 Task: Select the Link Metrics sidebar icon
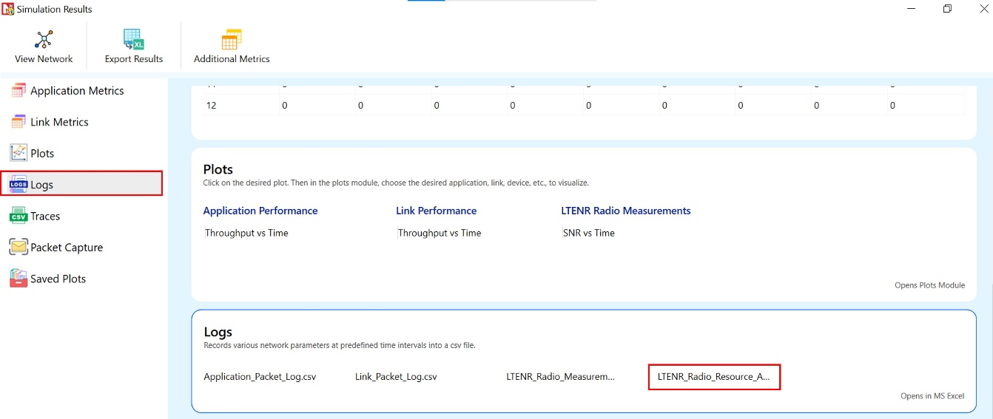click(x=18, y=122)
